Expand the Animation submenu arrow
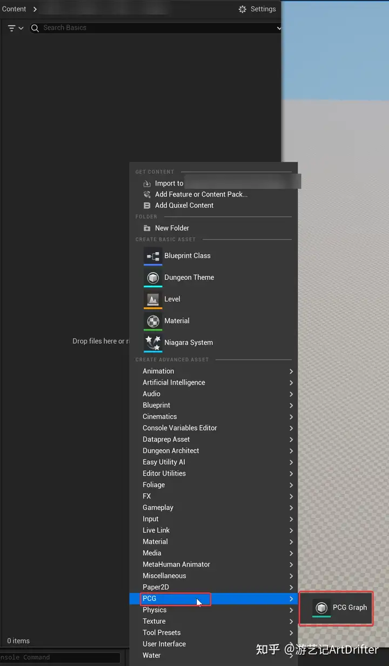Screen dimensions: 389x666 pyautogui.click(x=291, y=371)
